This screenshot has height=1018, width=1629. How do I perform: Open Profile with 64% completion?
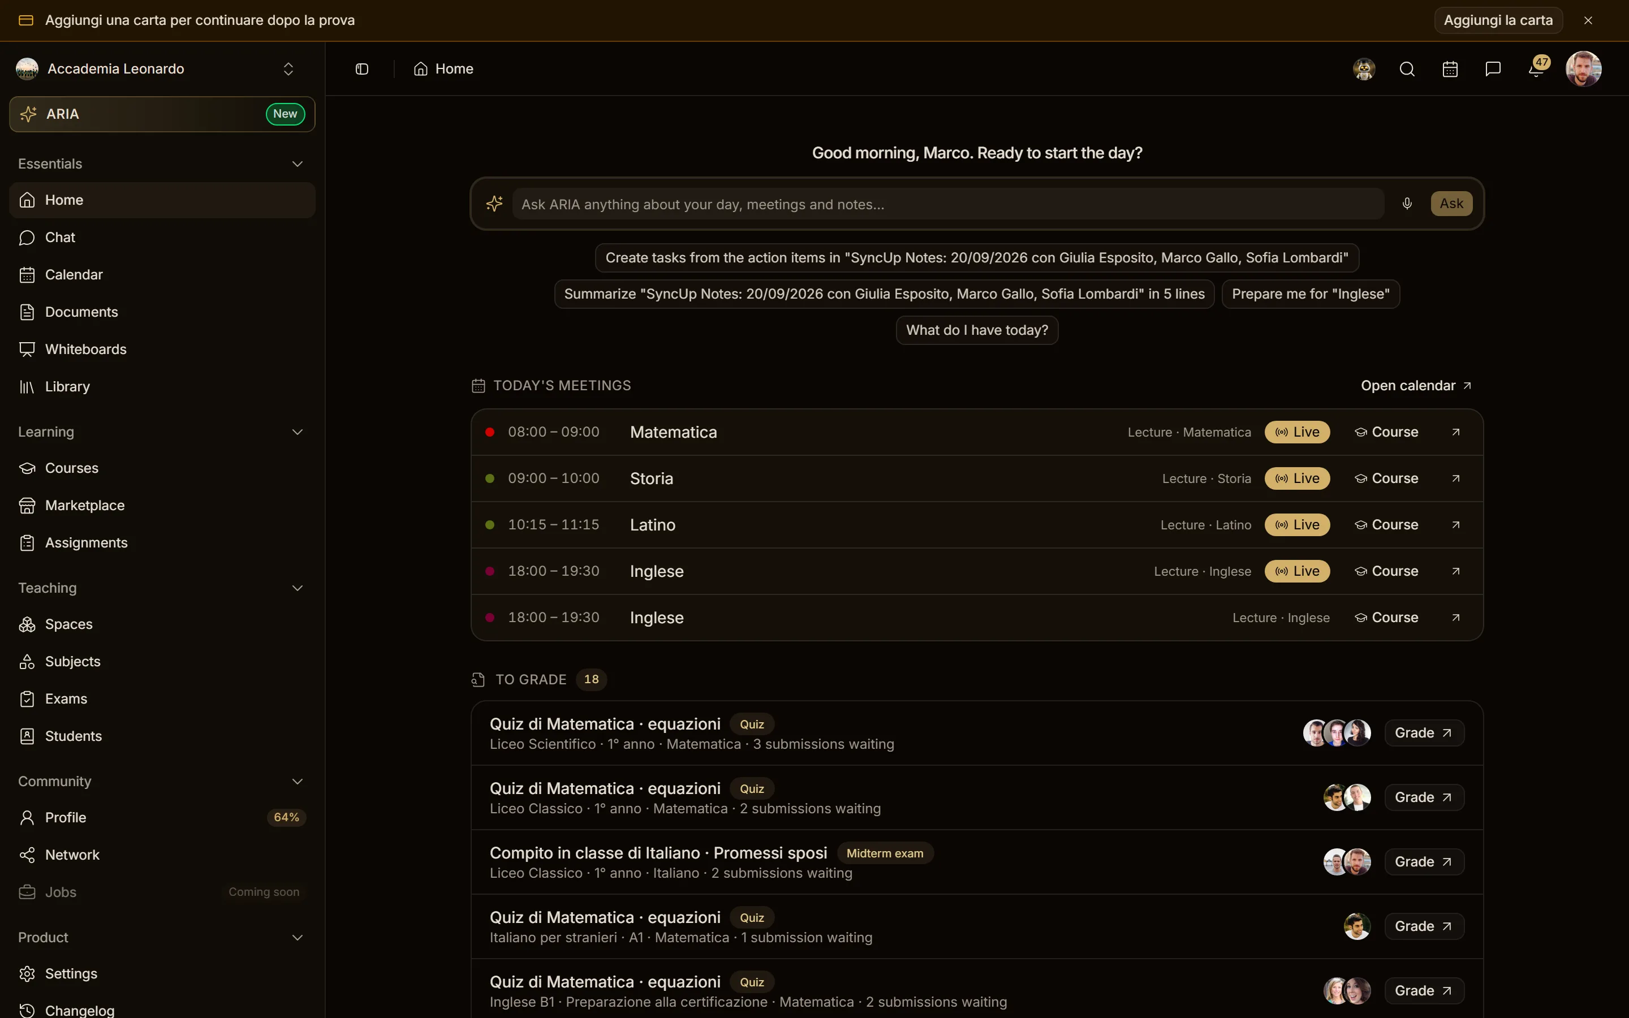162,817
